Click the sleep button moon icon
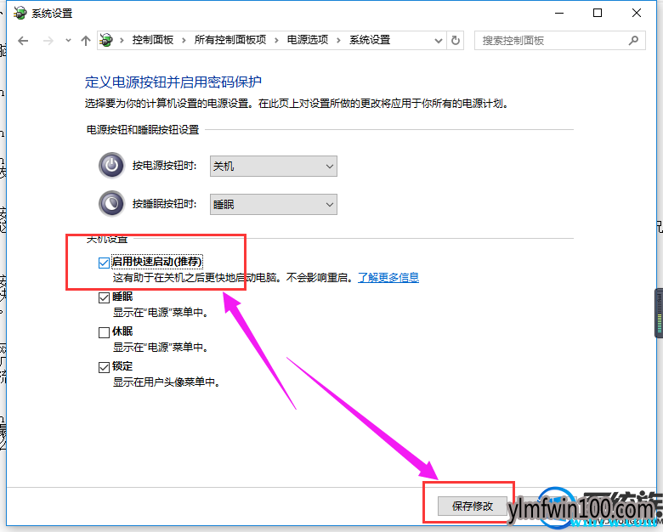663x532 pixels. 111,204
